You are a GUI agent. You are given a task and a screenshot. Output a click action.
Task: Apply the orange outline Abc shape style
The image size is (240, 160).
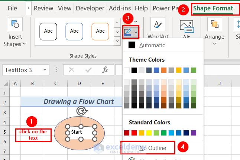coord(100,32)
